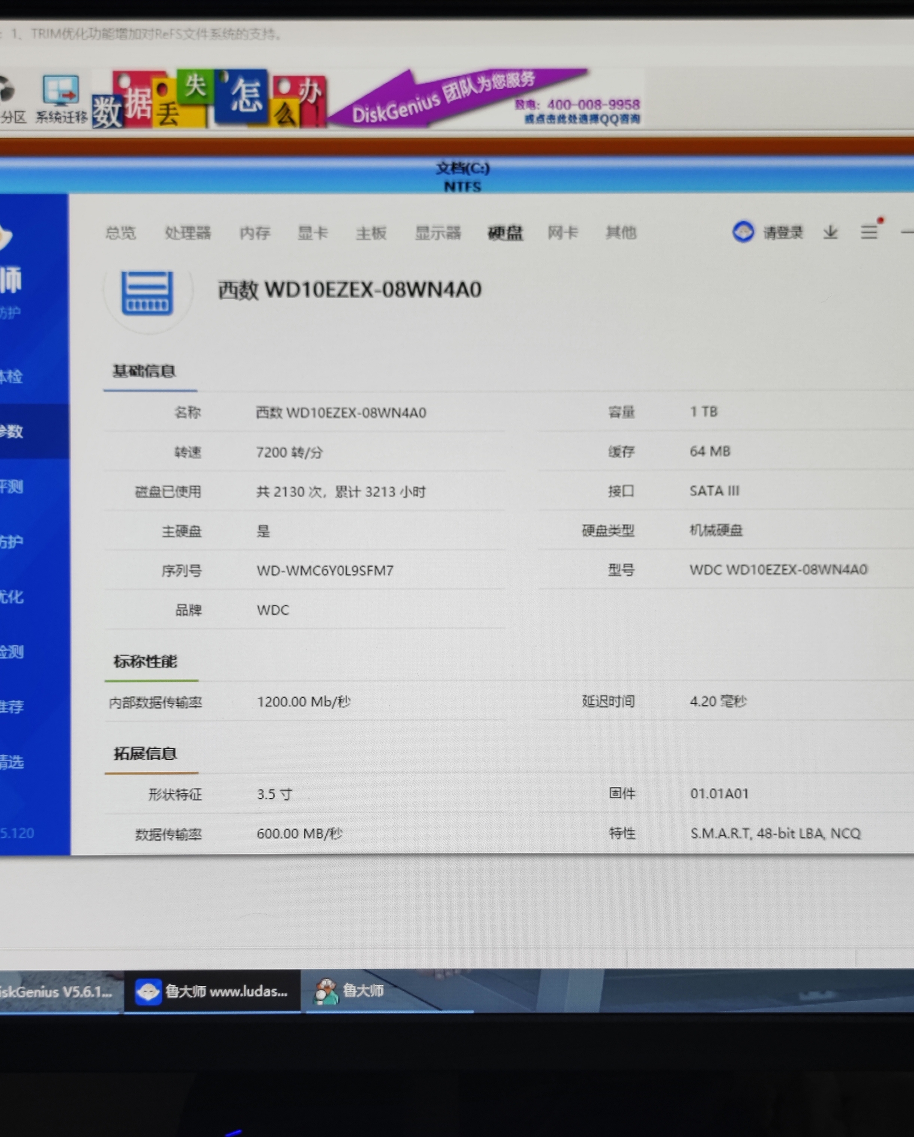
Task: Select the highlighted 参数 sidebar item
Action: (34, 431)
